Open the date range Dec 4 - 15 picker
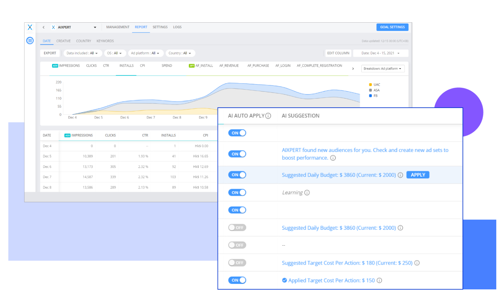This screenshot has height=305, width=503. coord(381,53)
